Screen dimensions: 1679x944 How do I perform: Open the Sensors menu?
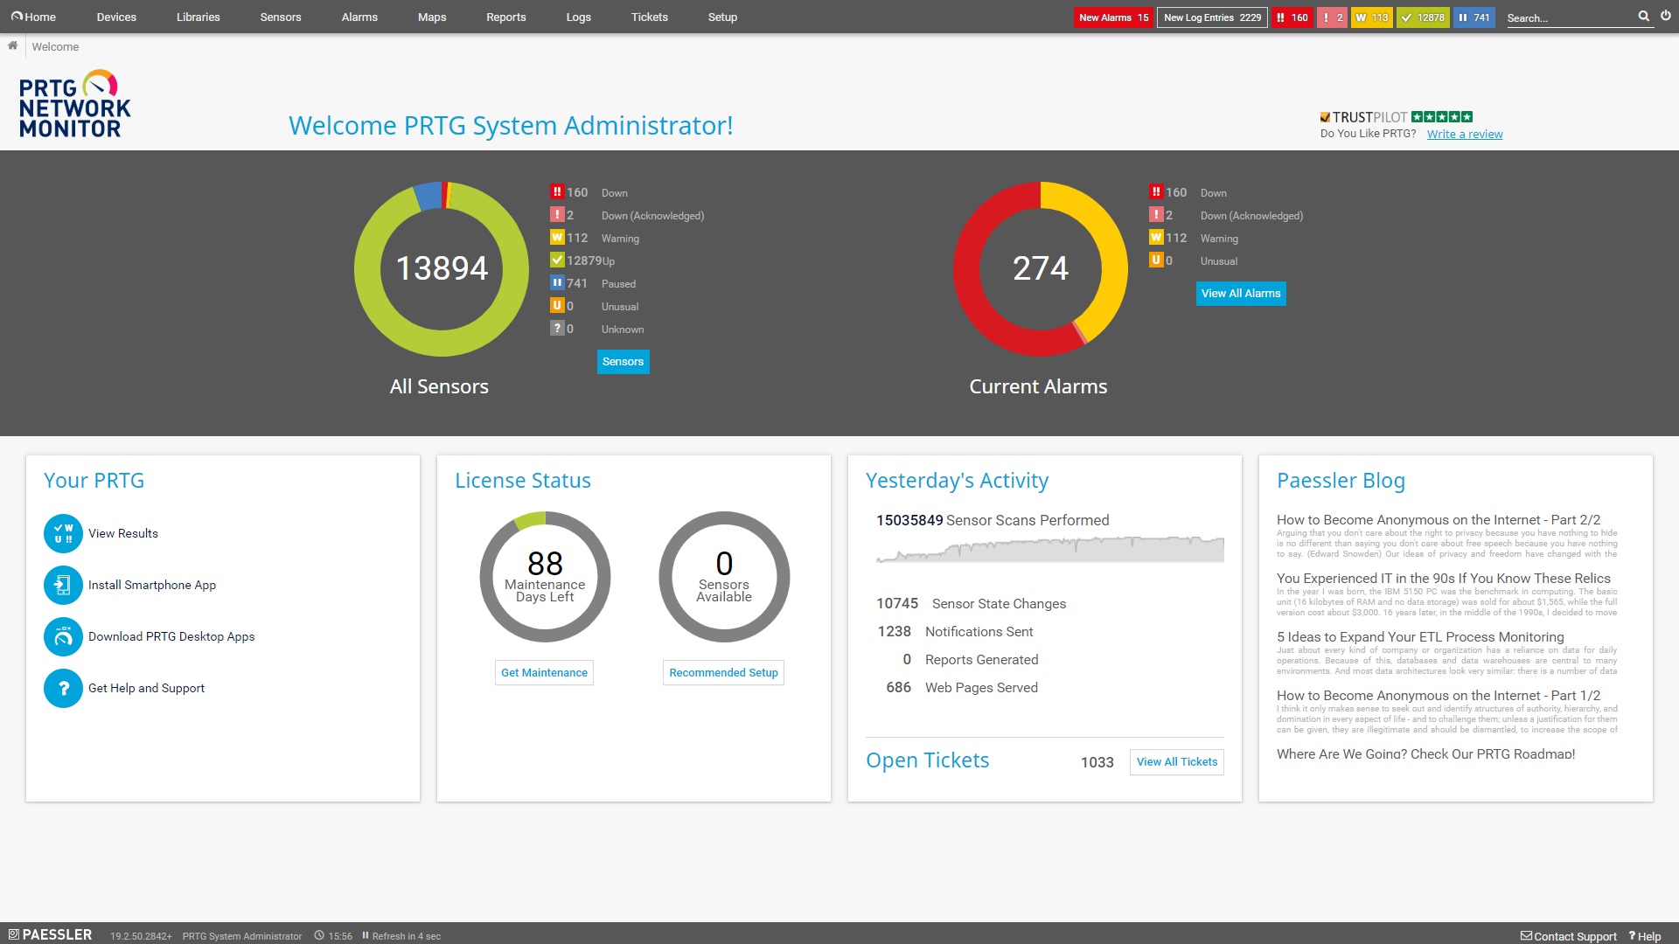coord(281,17)
